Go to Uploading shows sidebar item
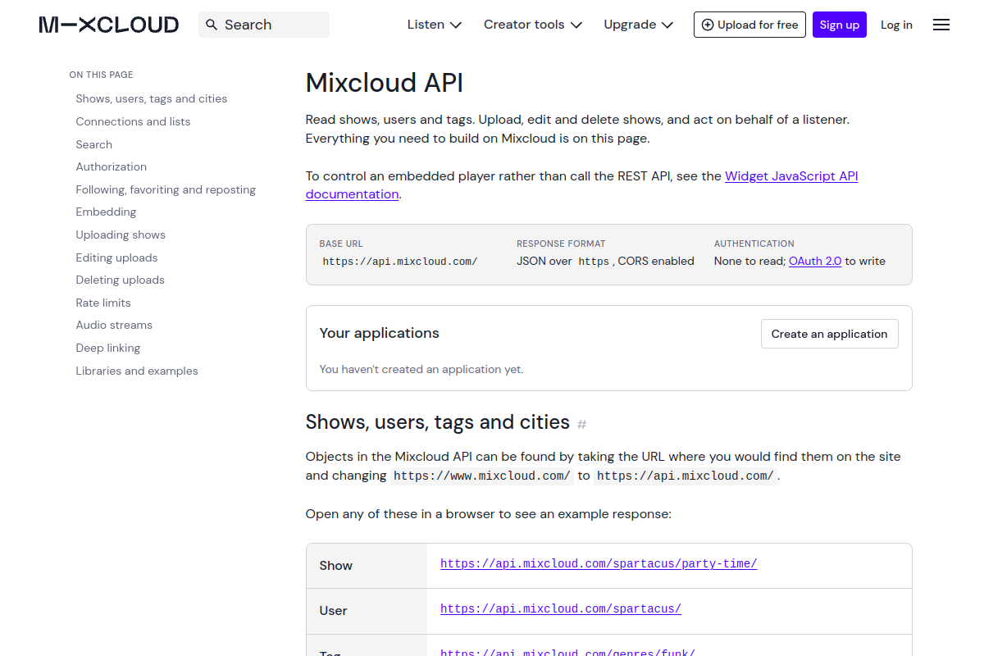 tap(121, 235)
